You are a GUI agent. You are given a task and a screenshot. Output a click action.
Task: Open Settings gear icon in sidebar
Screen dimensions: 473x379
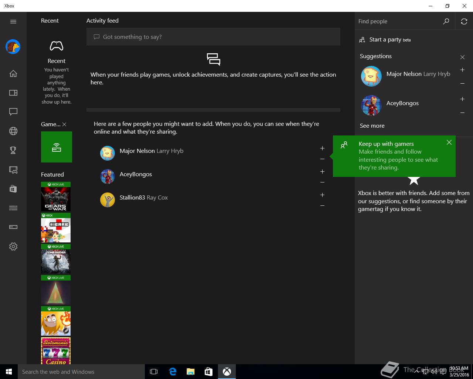tap(13, 246)
